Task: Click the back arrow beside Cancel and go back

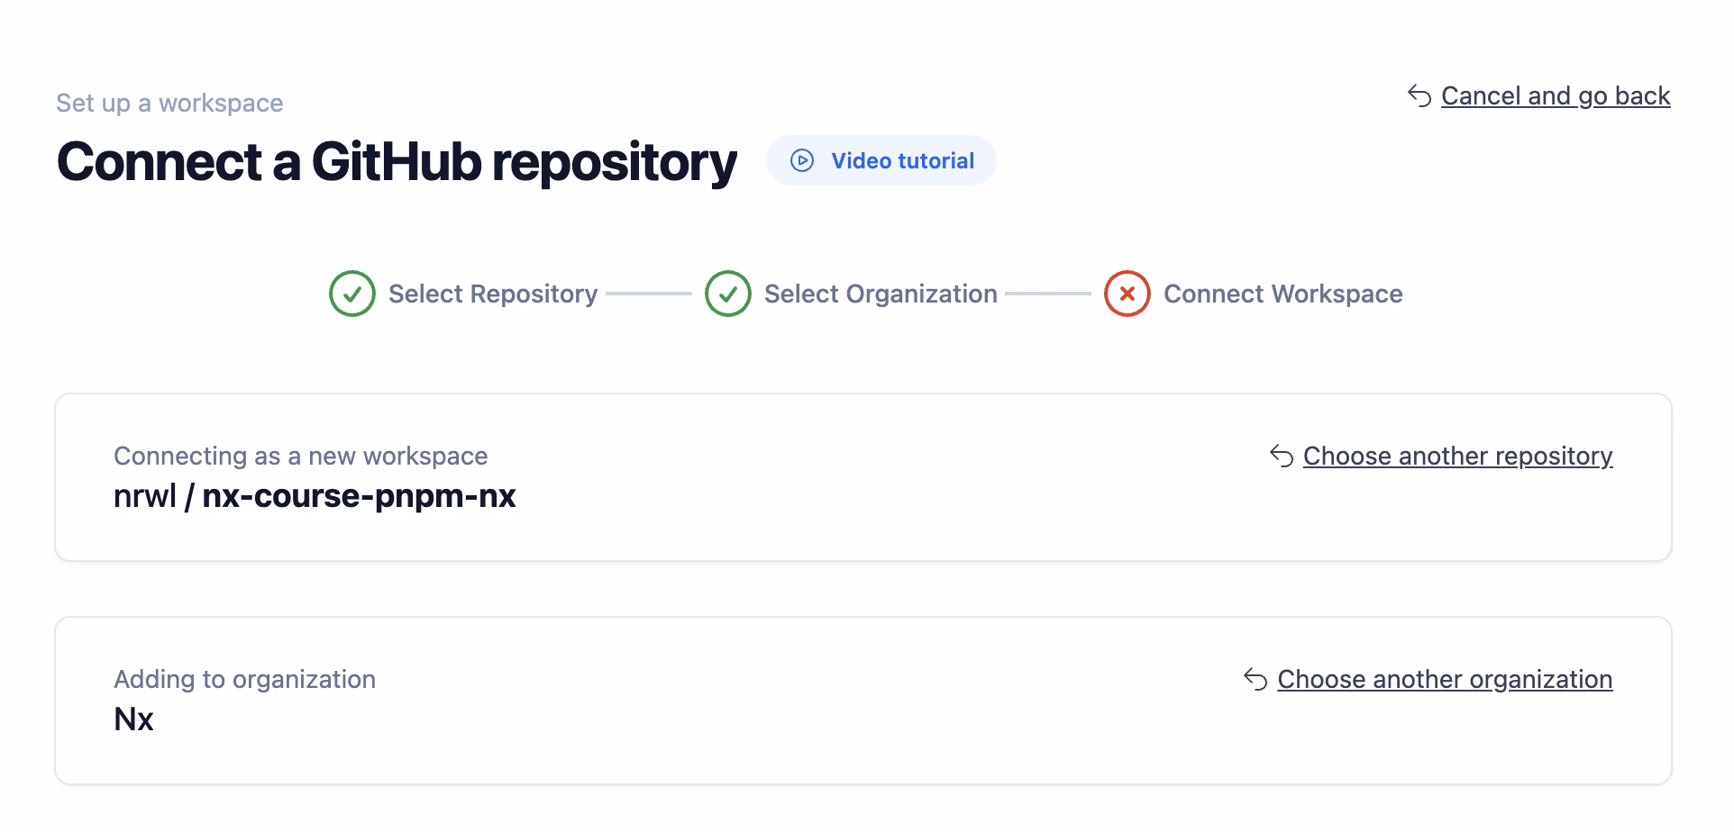Action: 1419,95
